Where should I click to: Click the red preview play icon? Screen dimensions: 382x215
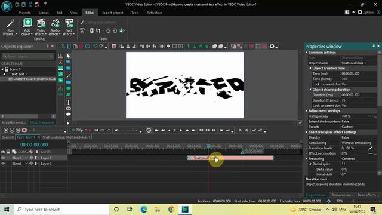click(90, 130)
